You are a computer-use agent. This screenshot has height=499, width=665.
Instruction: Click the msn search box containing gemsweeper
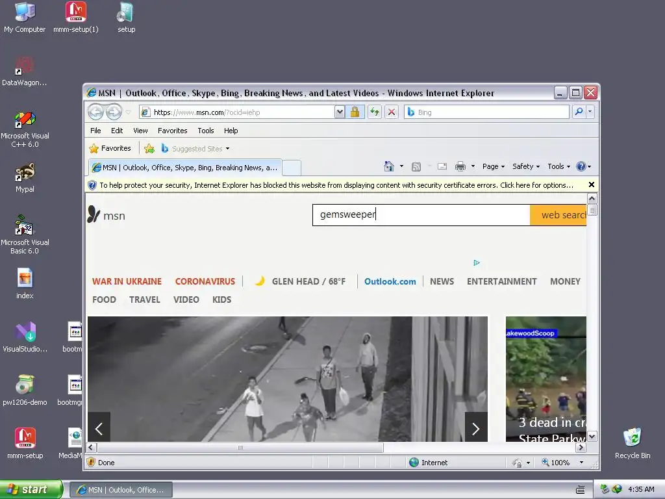coord(421,215)
